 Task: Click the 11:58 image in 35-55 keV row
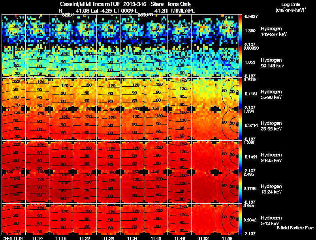coord(227,125)
